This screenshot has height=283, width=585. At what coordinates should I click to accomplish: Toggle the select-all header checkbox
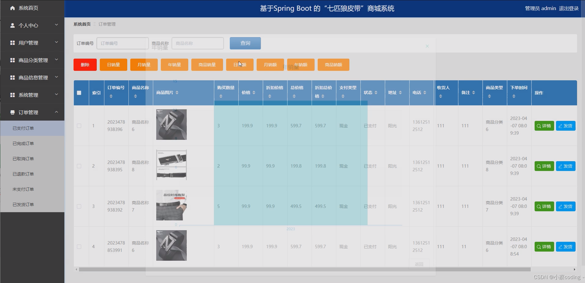[79, 93]
